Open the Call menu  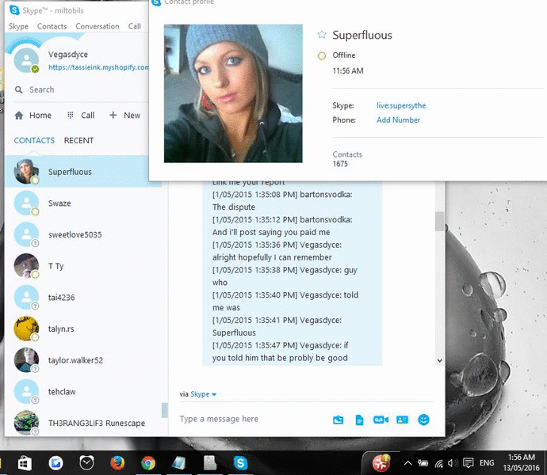(134, 26)
